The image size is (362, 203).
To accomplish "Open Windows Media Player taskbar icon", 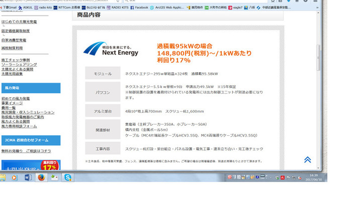I will coord(14,177).
